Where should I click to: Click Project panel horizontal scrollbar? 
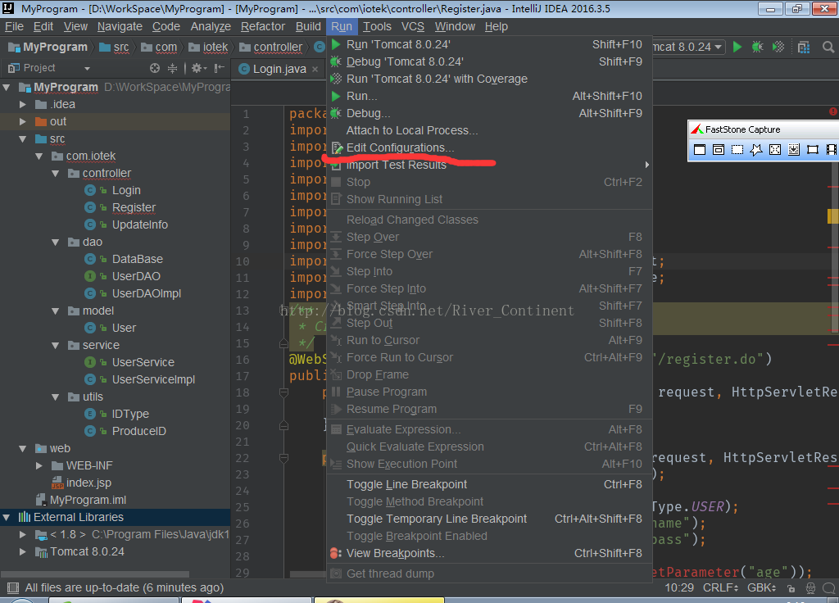click(x=97, y=574)
